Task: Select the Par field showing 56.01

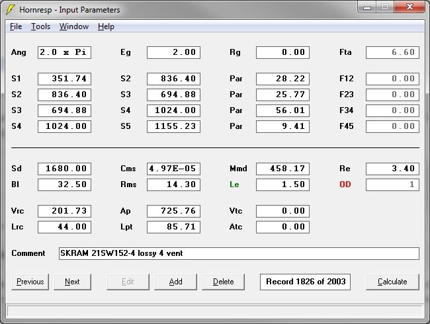Action: click(282, 110)
